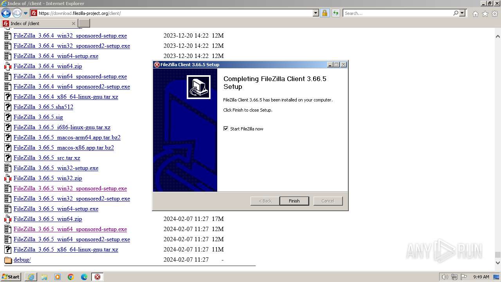
Task: Open Windows Explorer folder taskbar icon
Action: pyautogui.click(x=44, y=277)
